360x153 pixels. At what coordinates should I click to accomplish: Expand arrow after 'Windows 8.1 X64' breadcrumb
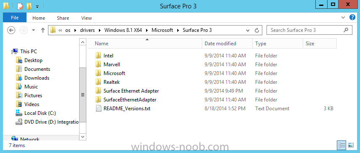point(147,30)
